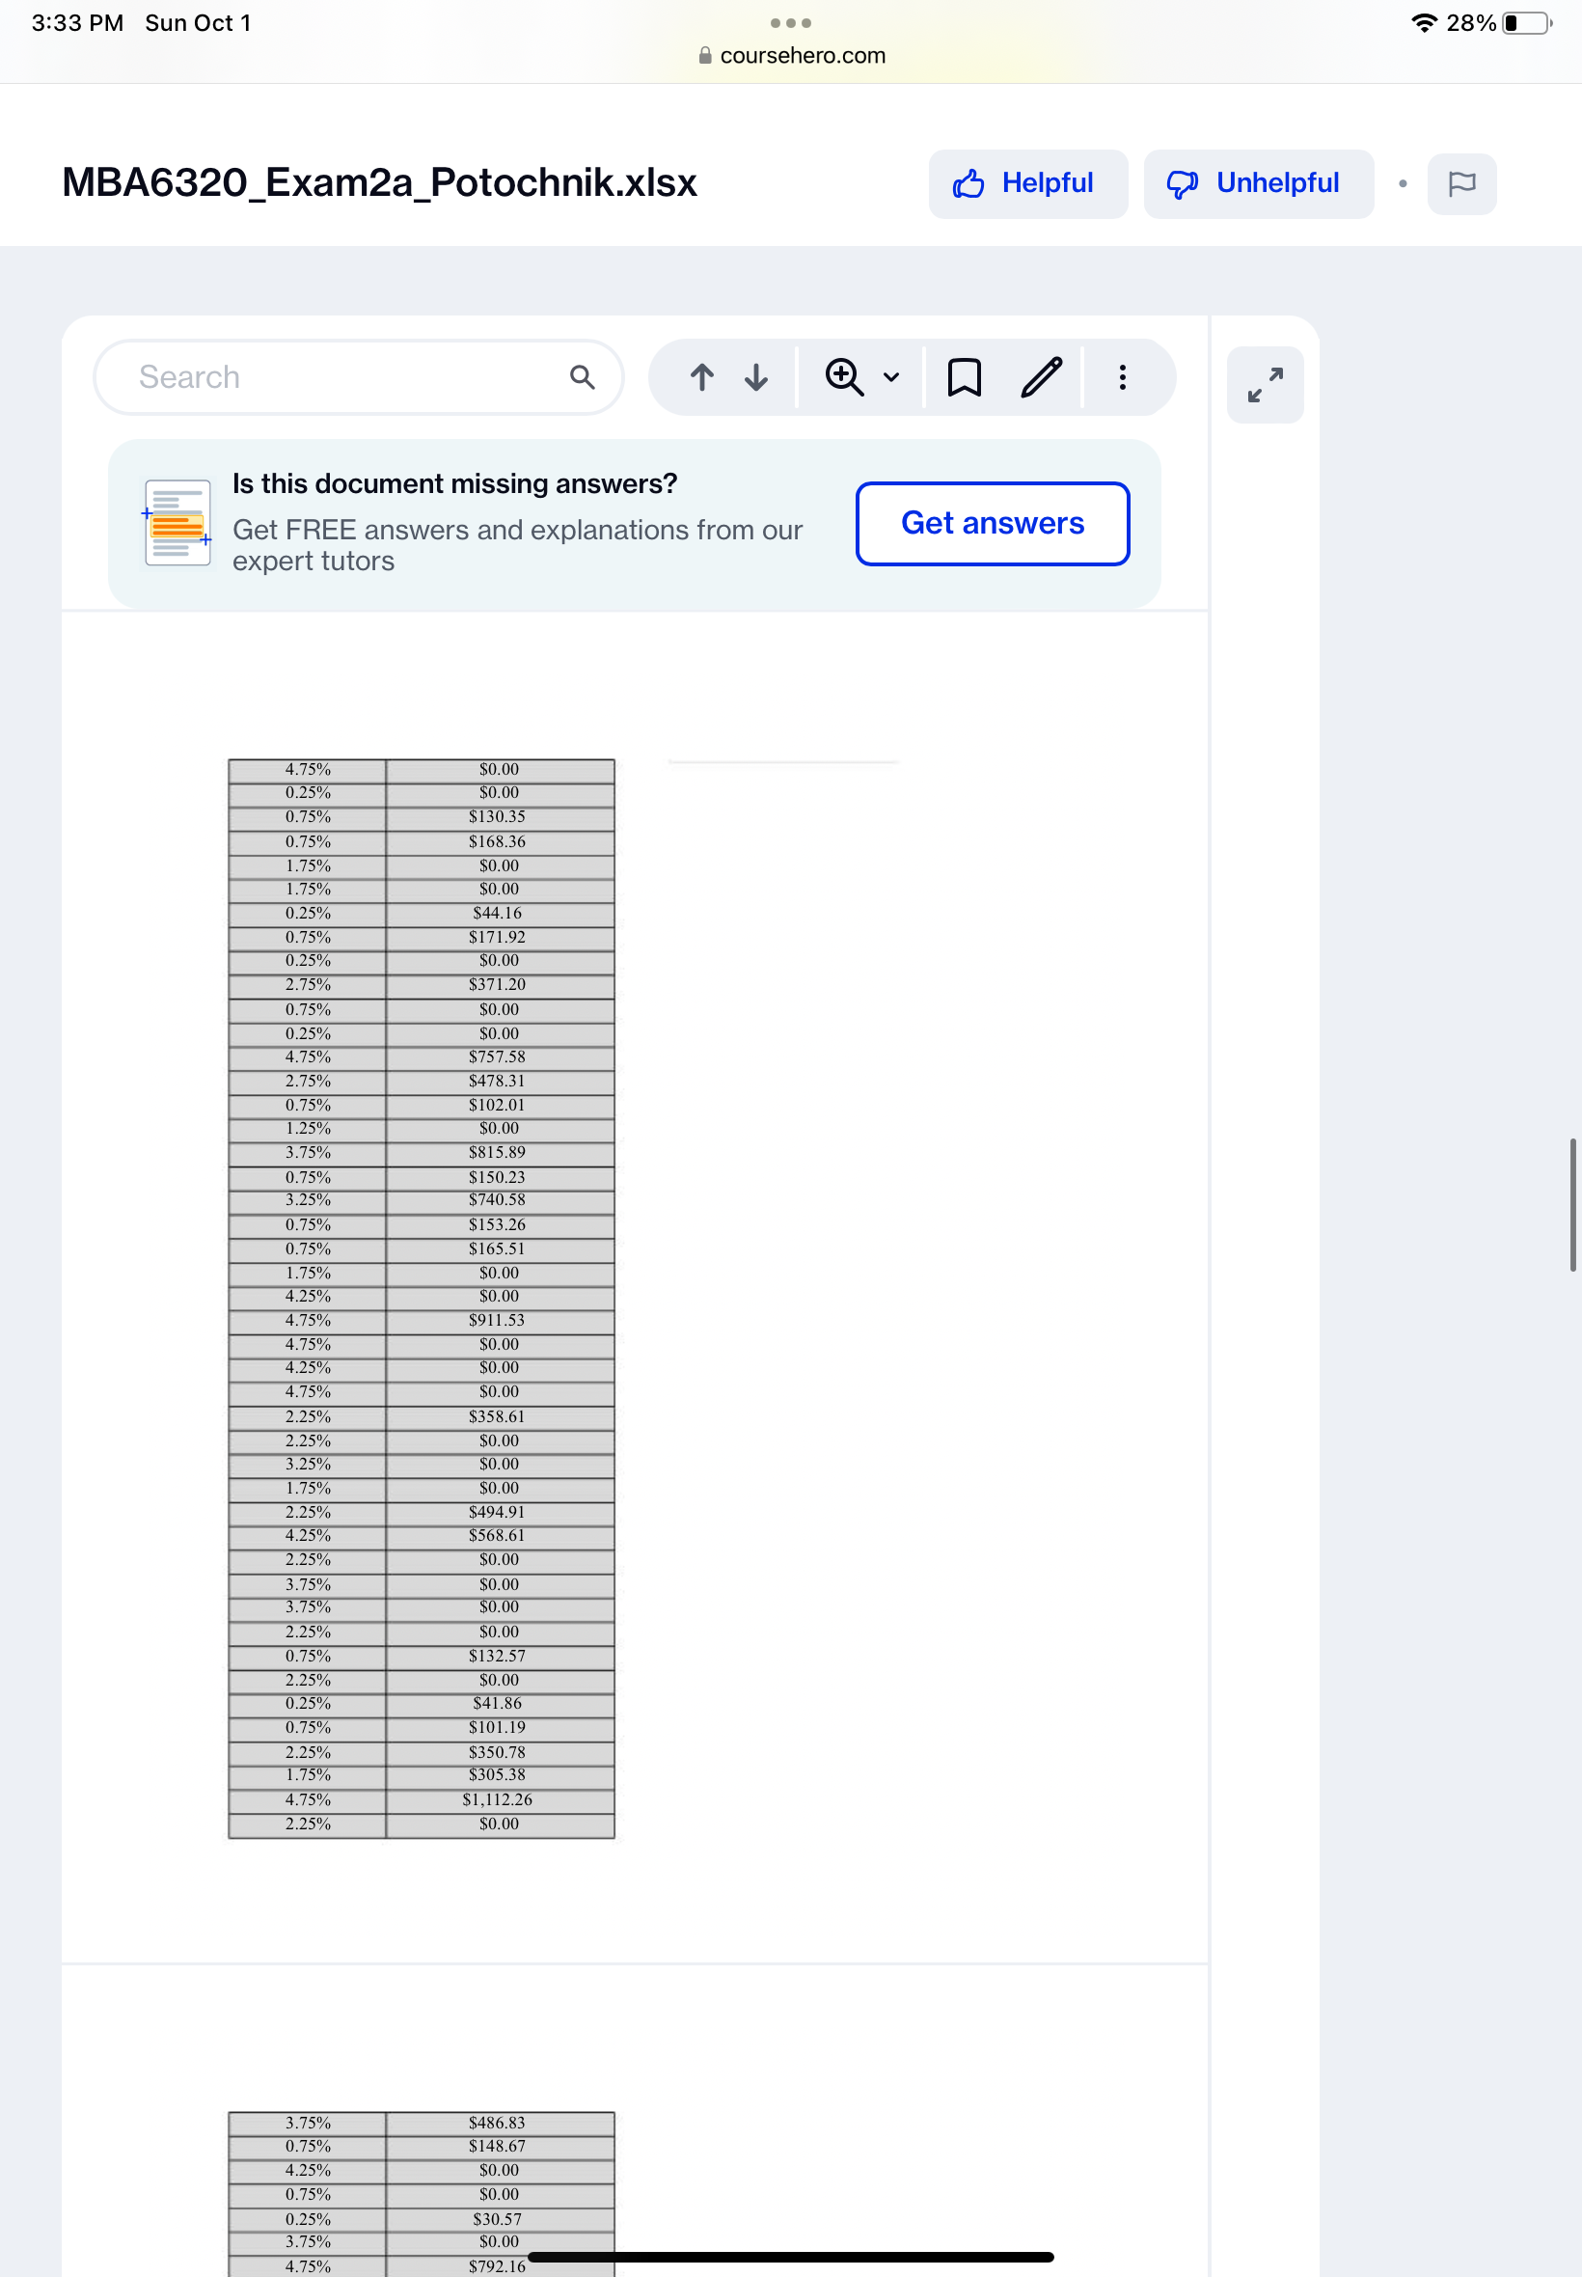Image resolution: width=1582 pixels, height=2277 pixels.
Task: Mark the document as Helpful
Action: [x=1027, y=183]
